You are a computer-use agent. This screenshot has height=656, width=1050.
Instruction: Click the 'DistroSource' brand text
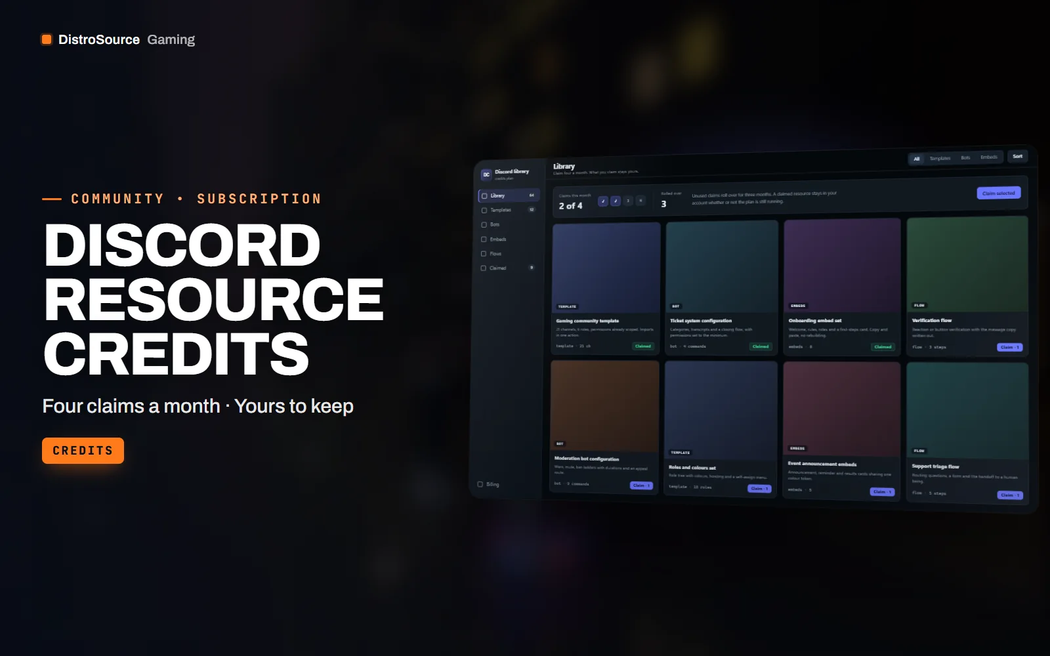click(x=99, y=39)
